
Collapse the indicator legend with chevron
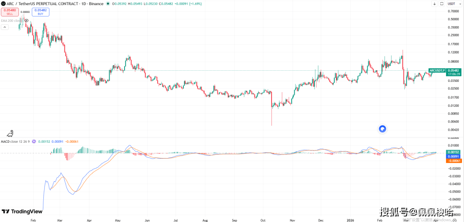click(x=5, y=27)
